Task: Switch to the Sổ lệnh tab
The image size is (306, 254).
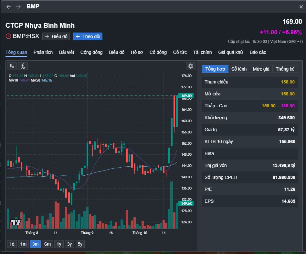Action: pyautogui.click(x=239, y=69)
